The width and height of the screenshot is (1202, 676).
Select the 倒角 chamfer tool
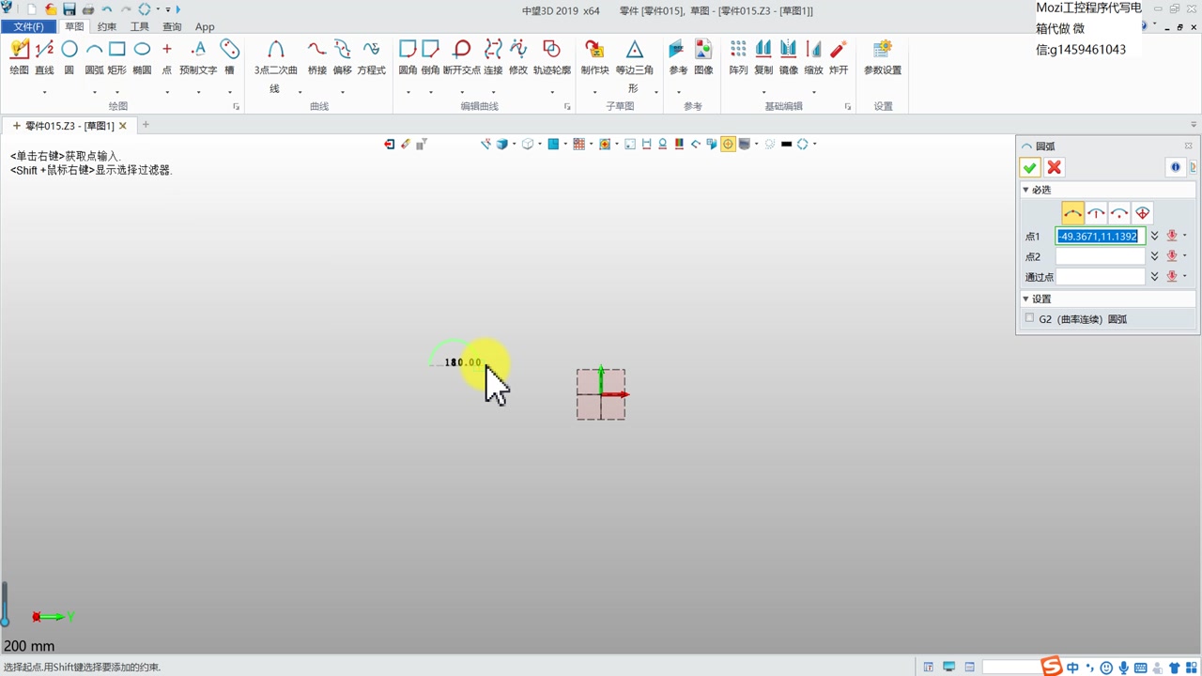pos(430,58)
